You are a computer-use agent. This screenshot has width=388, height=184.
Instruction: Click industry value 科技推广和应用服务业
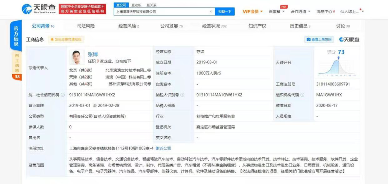tap(216, 116)
